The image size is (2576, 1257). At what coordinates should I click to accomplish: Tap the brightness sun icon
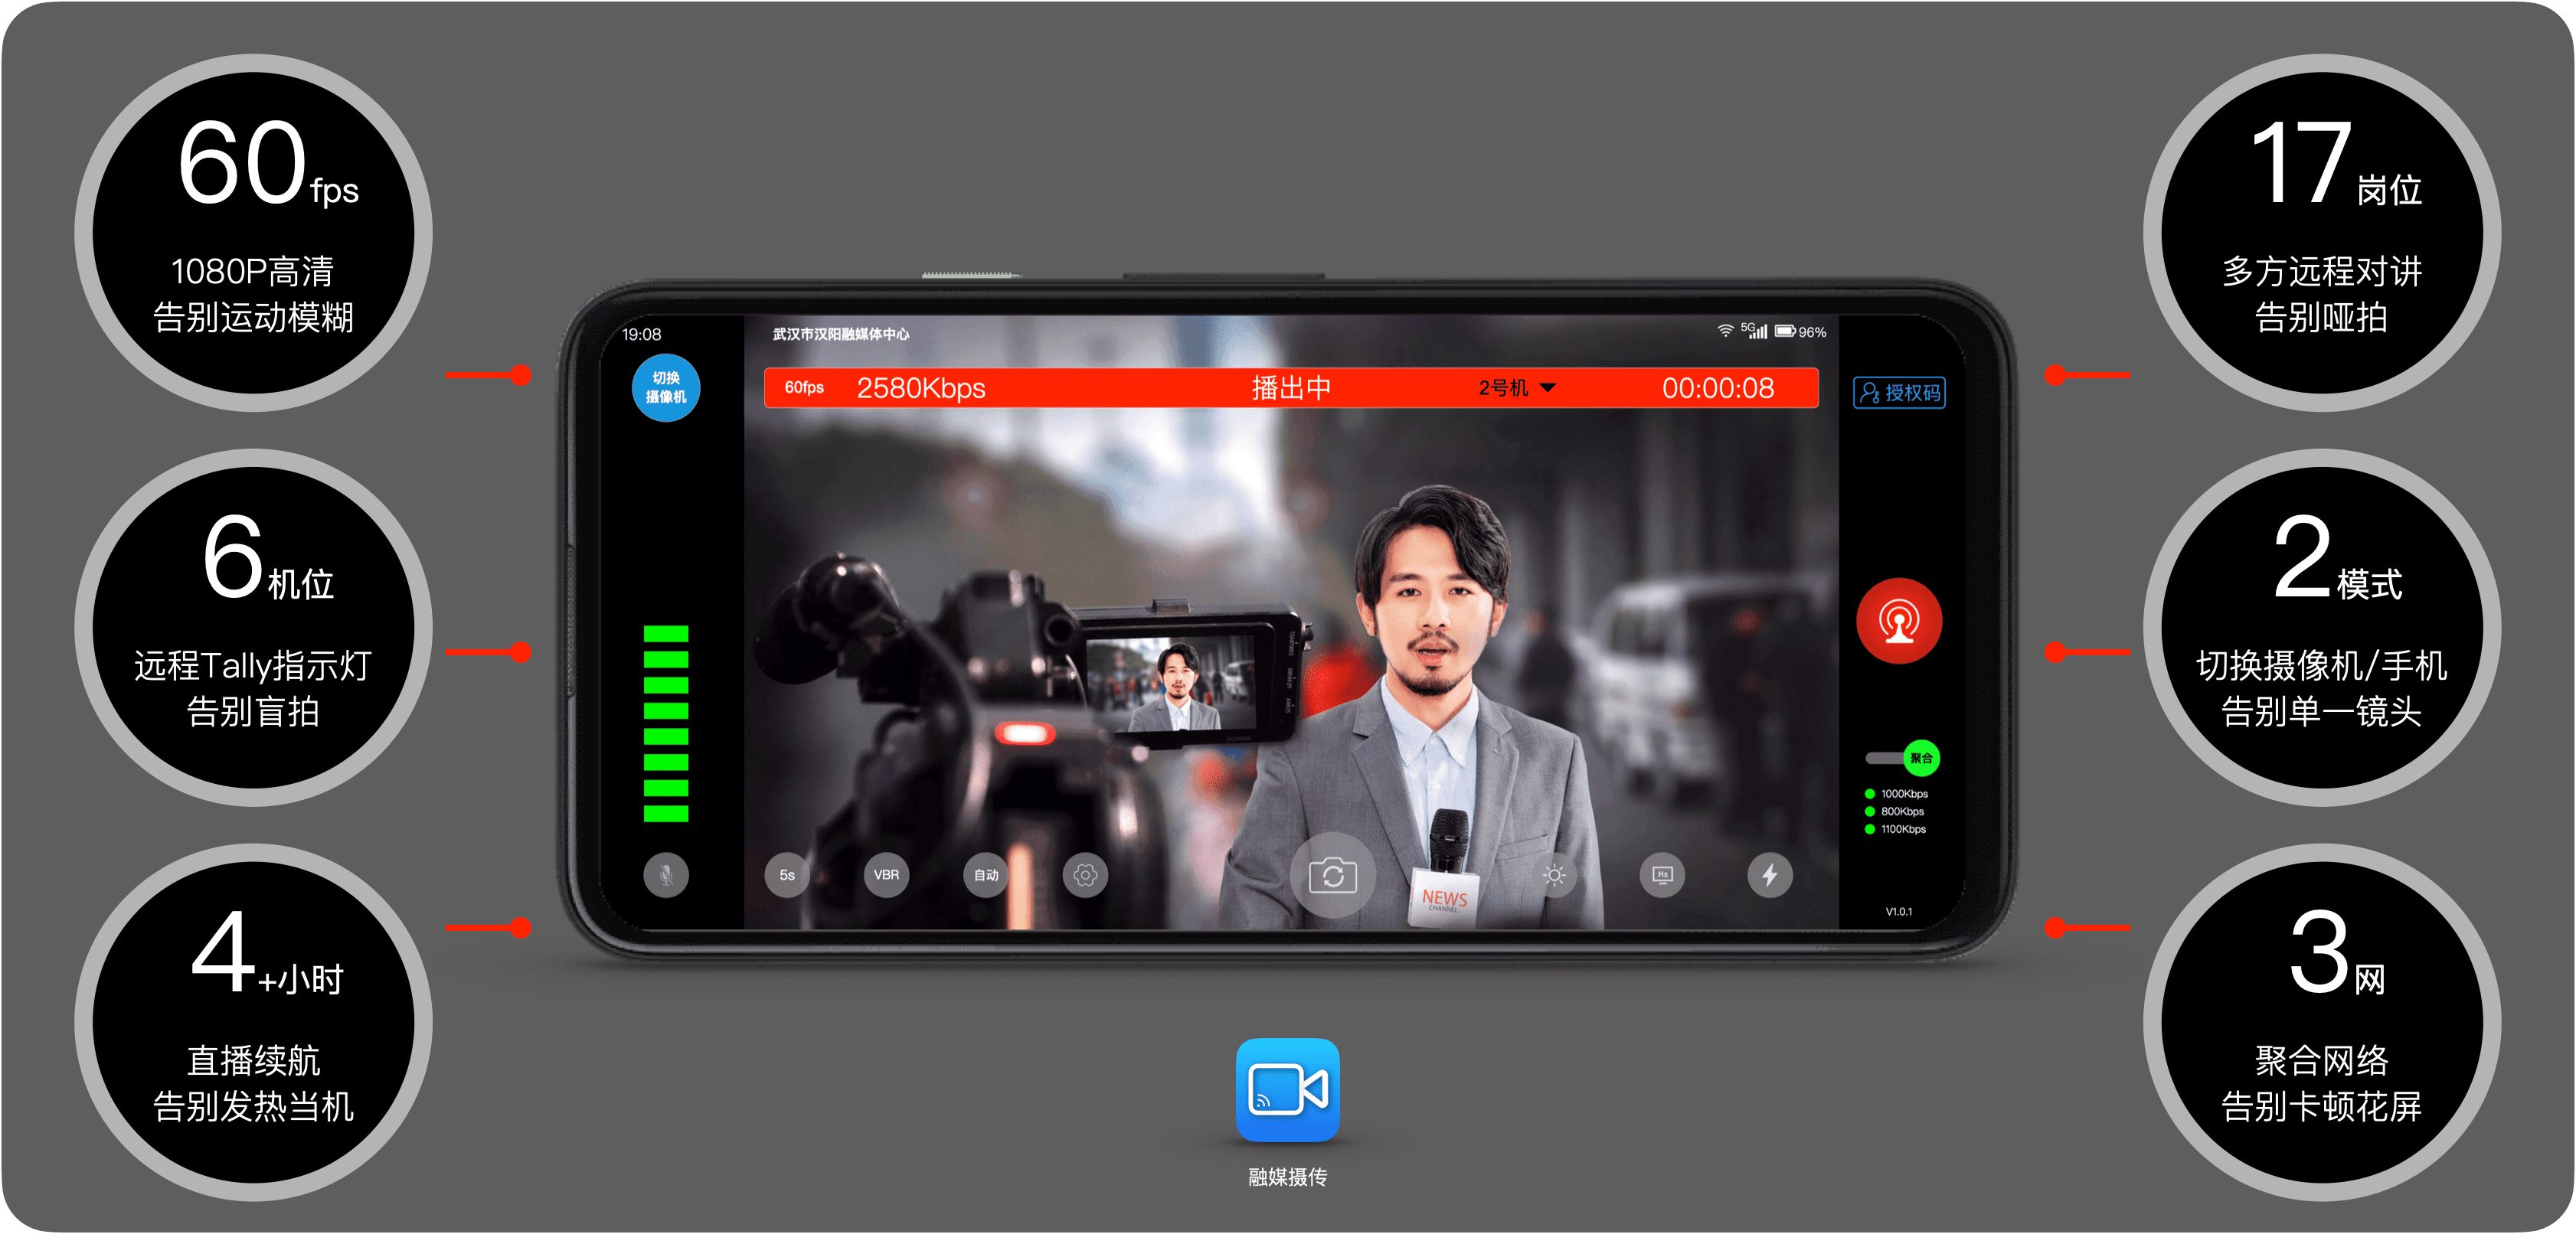point(1554,876)
